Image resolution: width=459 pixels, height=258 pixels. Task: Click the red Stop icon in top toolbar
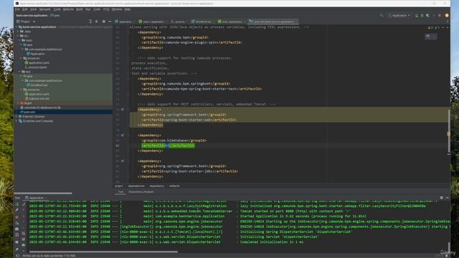(x=440, y=15)
